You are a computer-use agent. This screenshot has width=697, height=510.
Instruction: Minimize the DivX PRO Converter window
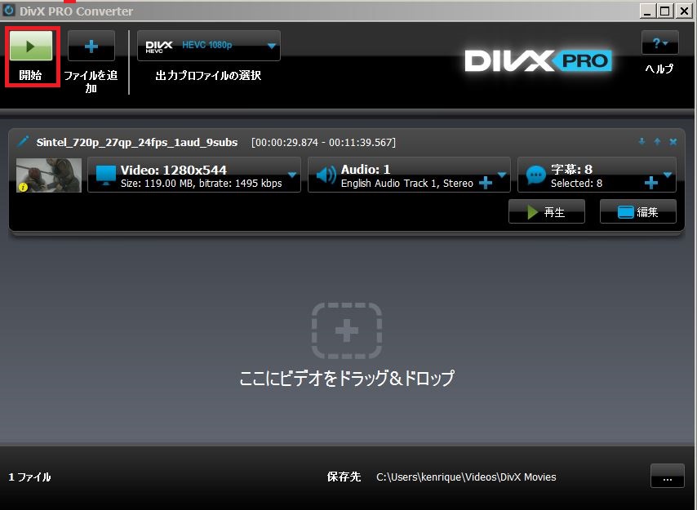(x=647, y=11)
